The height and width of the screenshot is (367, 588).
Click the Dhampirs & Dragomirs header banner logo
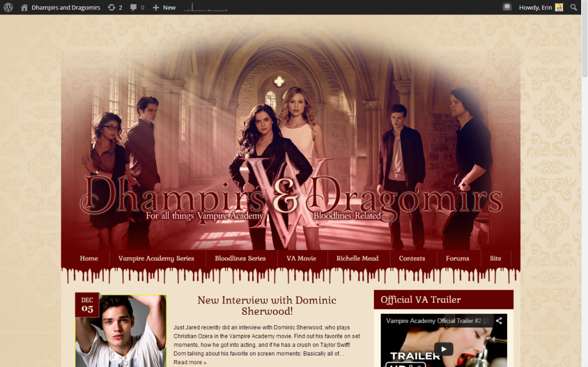click(x=291, y=200)
